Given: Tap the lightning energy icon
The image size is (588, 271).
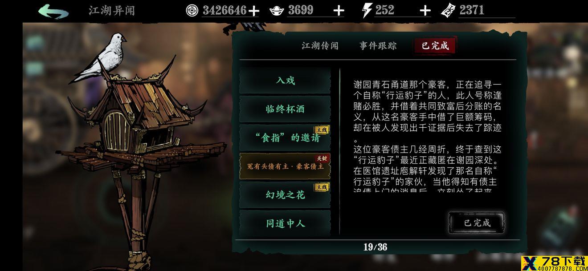Looking at the screenshot, I should [367, 10].
